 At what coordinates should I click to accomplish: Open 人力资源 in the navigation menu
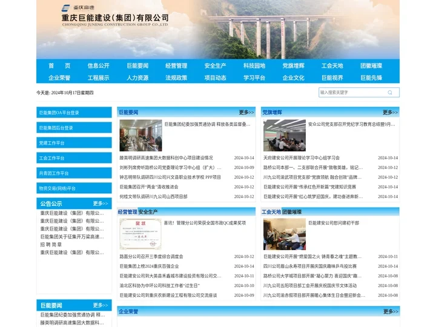[137, 78]
